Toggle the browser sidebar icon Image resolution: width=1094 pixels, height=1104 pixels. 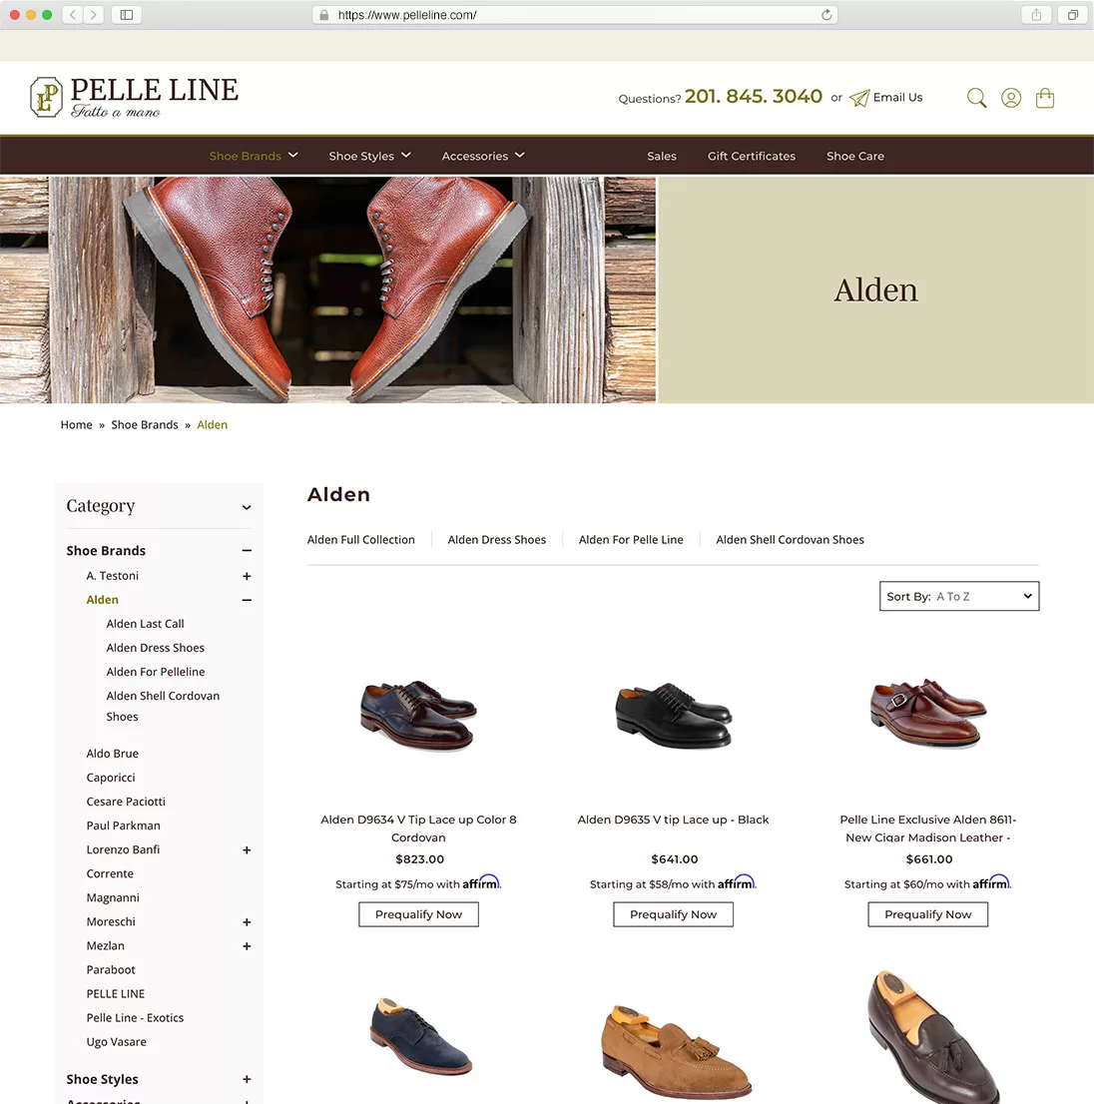click(127, 15)
